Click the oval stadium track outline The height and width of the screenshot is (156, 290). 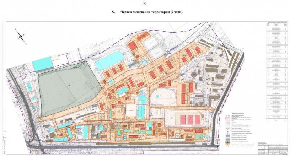162,96
